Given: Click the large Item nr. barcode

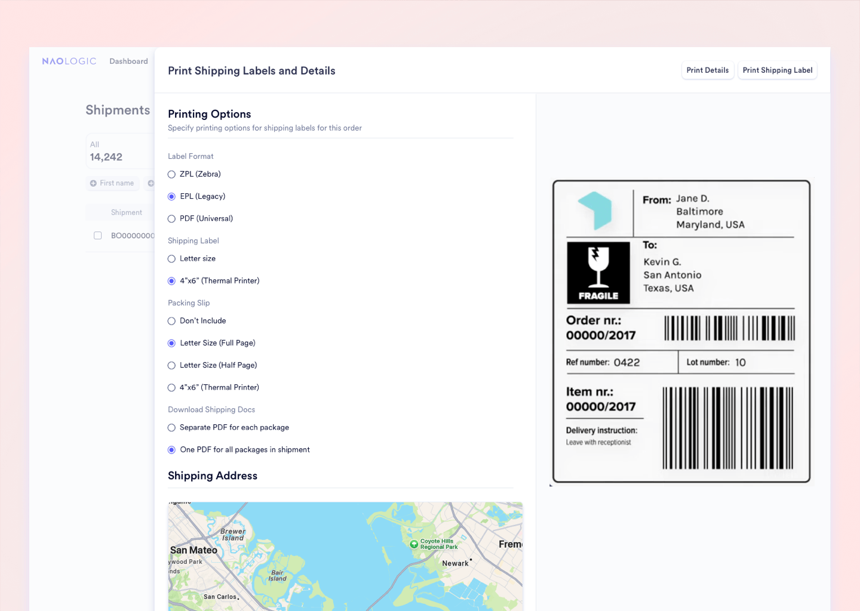Looking at the screenshot, I should click(728, 428).
